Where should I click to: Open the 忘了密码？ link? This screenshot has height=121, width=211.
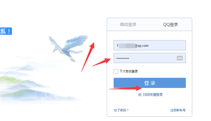click(x=121, y=110)
